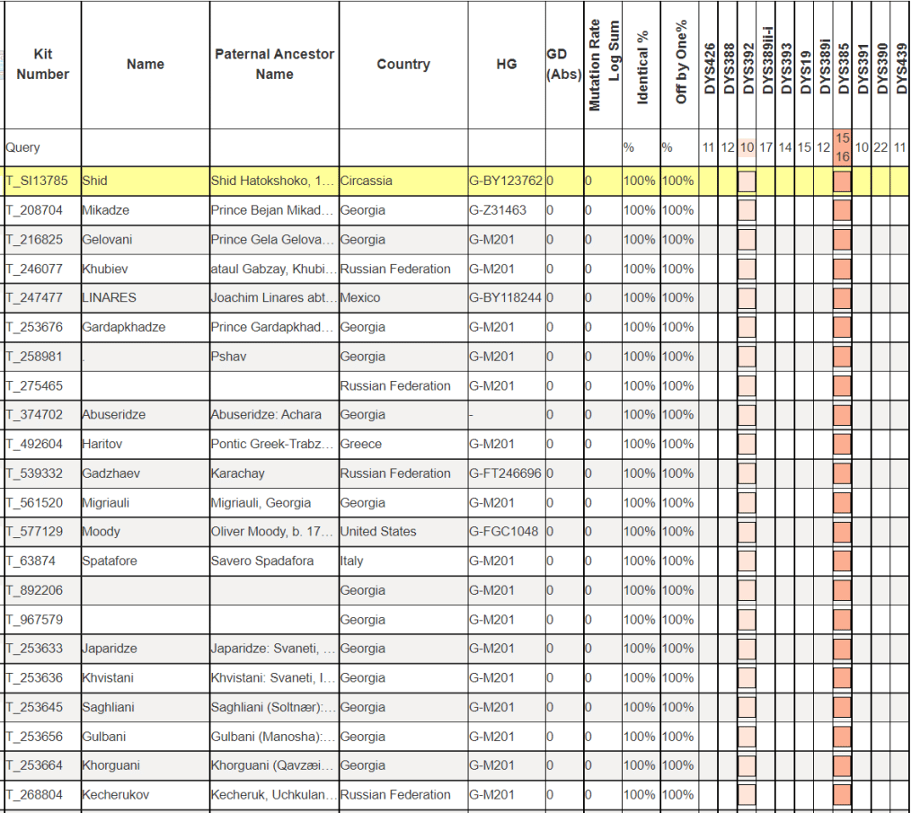This screenshot has height=813, width=920.
Task: Click the Paternal Ancestor Name column header
Action: (274, 65)
